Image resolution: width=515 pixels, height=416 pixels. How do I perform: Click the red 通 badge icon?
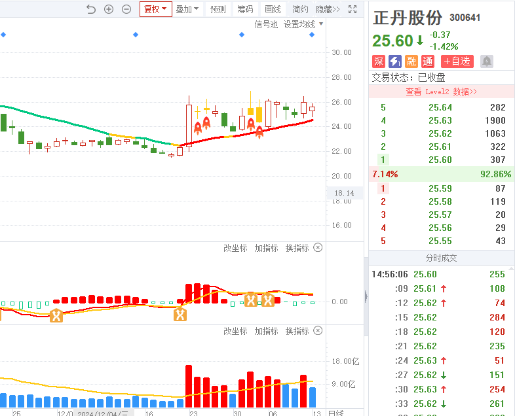click(x=428, y=61)
